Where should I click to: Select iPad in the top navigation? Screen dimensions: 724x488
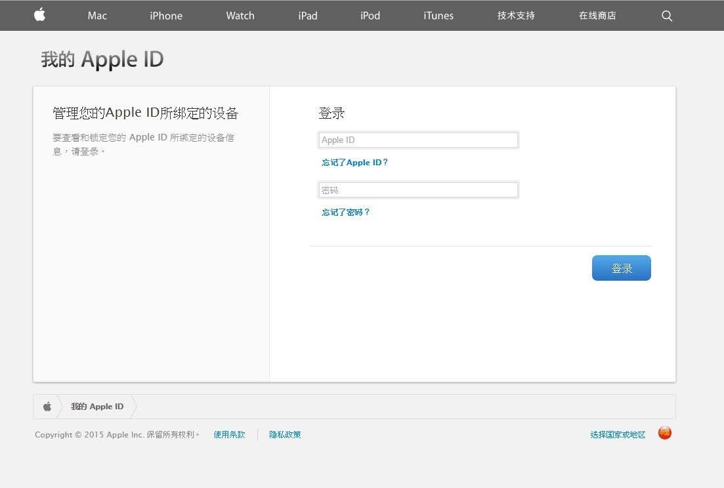pyautogui.click(x=308, y=16)
